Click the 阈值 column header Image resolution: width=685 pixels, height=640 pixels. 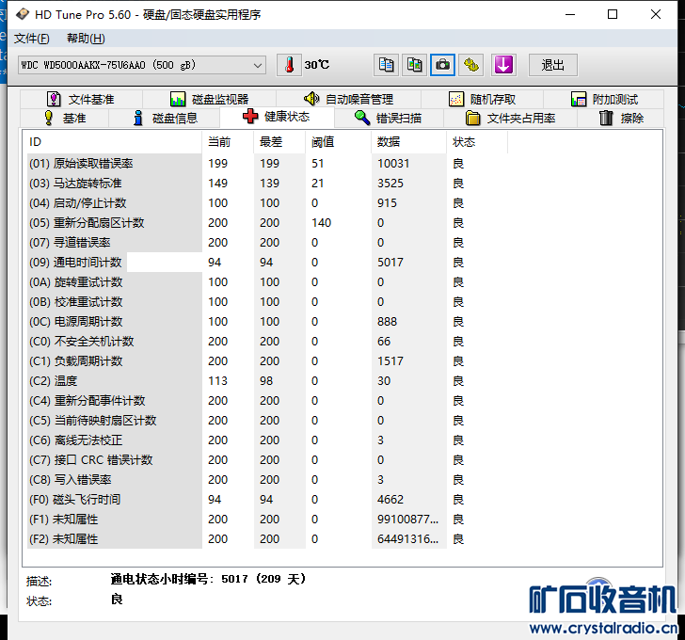pos(338,142)
